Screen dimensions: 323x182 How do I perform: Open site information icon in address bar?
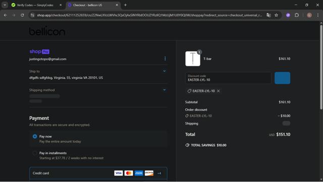pyautogui.click(x=32, y=15)
